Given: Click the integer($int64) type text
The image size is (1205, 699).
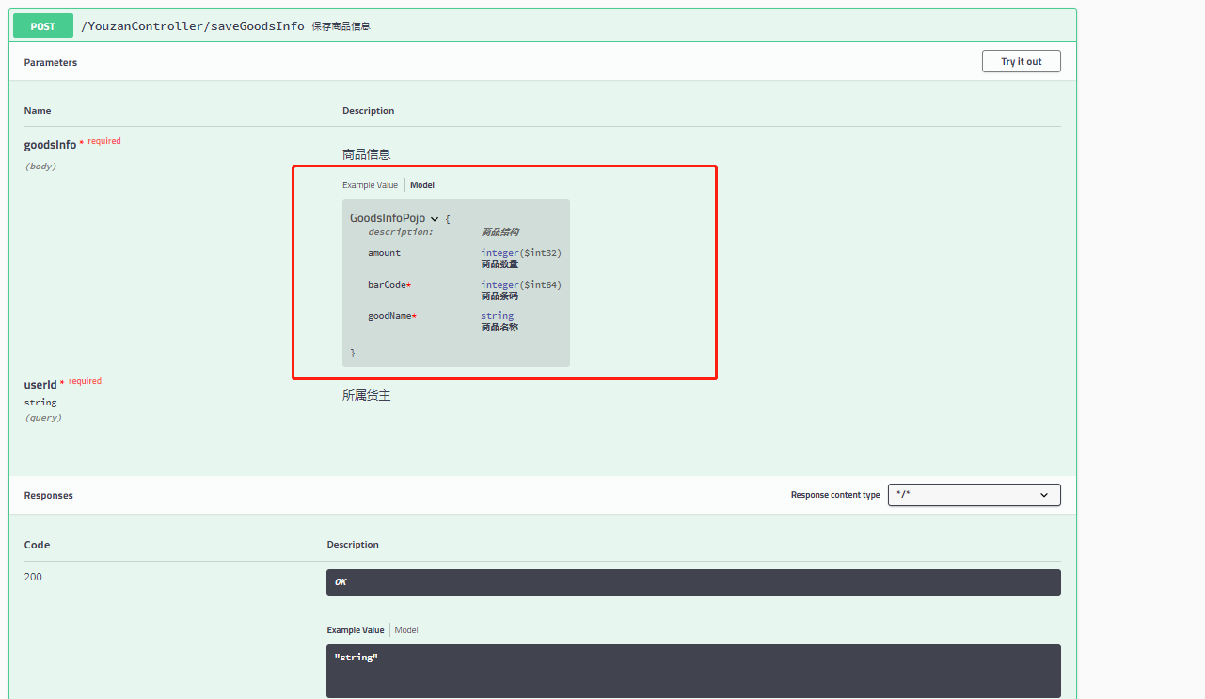Looking at the screenshot, I should [x=521, y=285].
